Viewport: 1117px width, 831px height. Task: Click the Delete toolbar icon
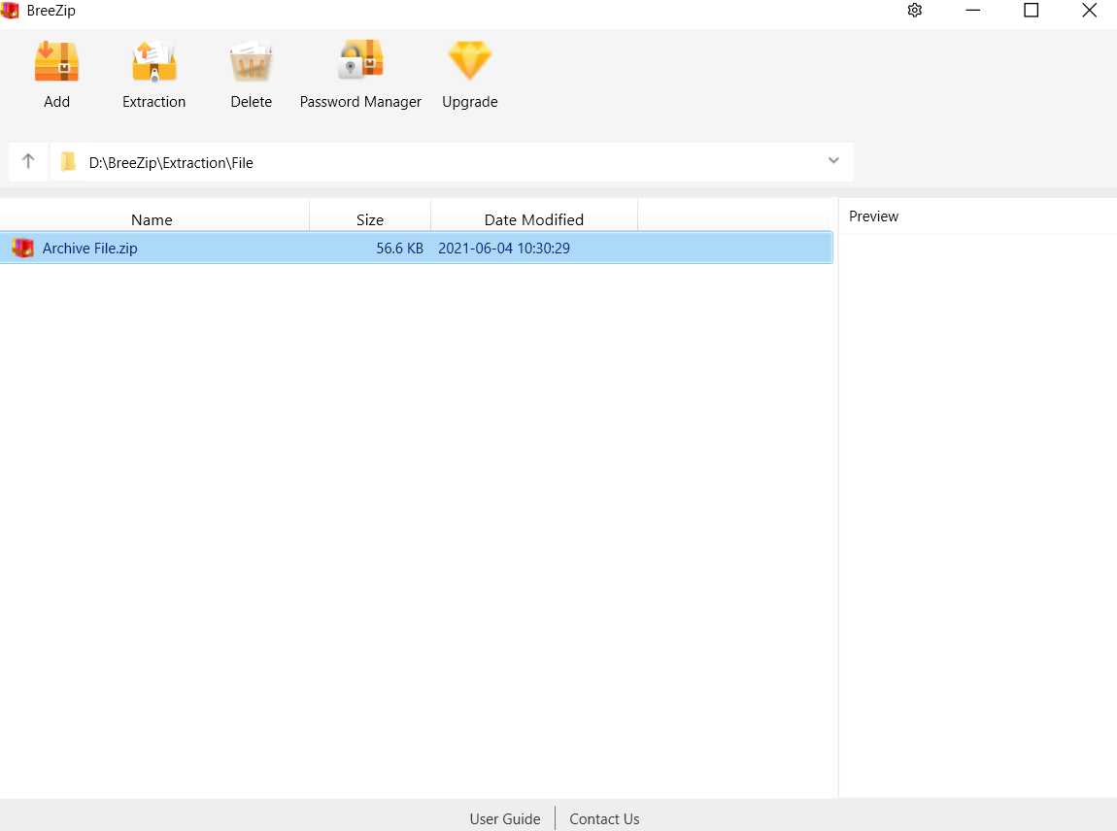click(251, 60)
